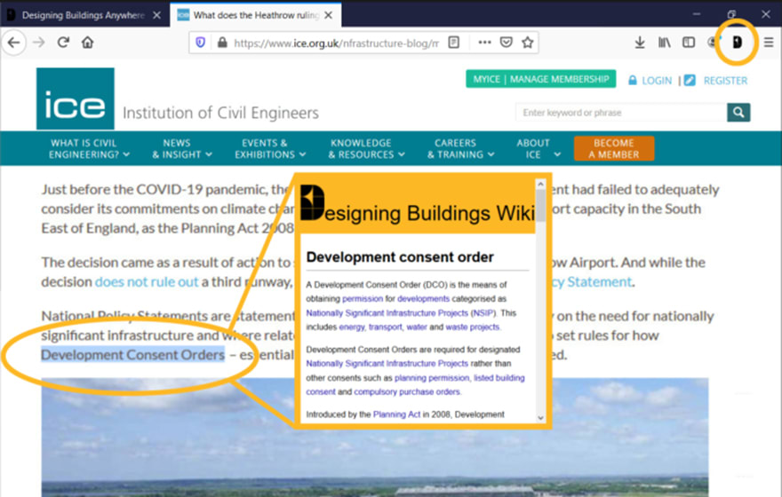Go back with the browser back arrow
The height and width of the screenshot is (497, 782).
coord(13,43)
